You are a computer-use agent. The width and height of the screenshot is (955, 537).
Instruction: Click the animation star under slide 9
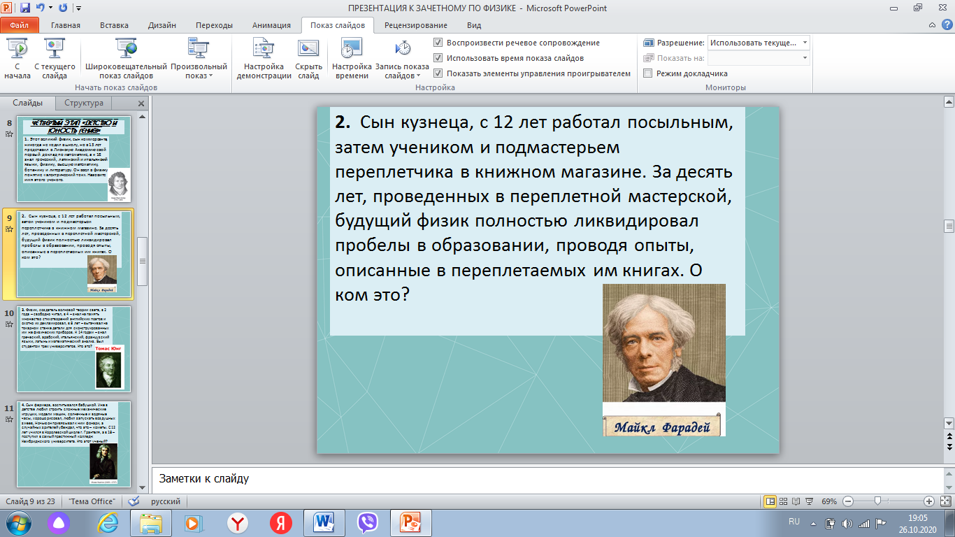coord(8,229)
